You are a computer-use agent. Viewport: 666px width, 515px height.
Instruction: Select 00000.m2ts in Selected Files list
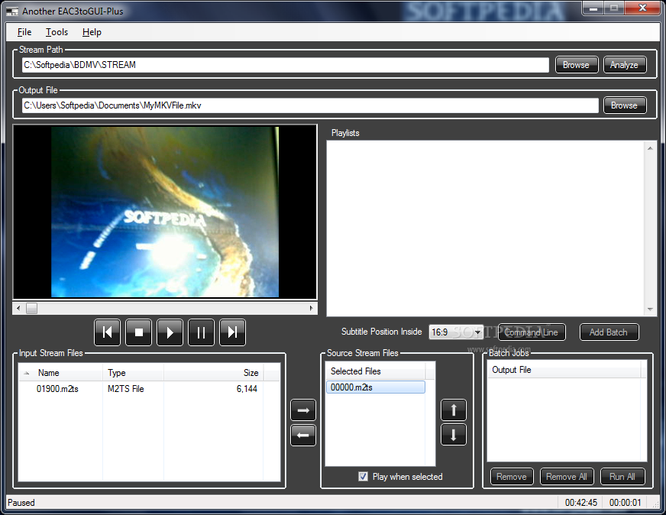tap(376, 387)
